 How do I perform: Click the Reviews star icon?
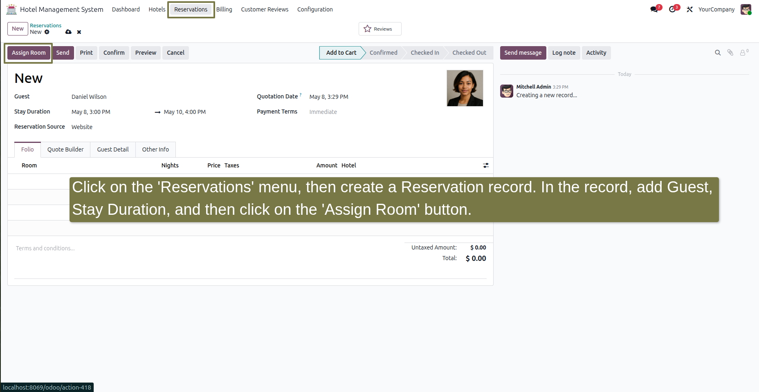(367, 29)
